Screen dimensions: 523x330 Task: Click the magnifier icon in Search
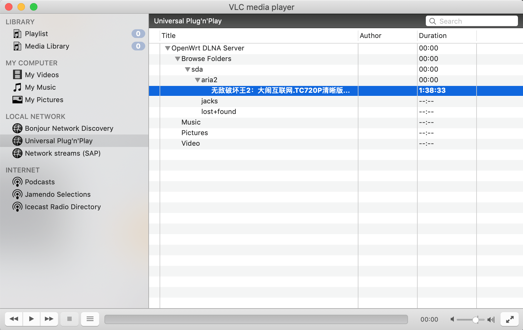point(433,21)
